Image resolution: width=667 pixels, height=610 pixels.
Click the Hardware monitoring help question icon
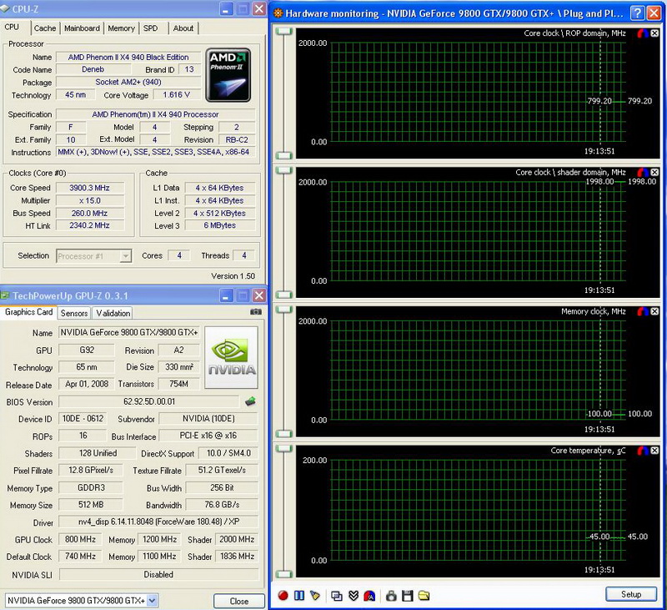coord(637,13)
